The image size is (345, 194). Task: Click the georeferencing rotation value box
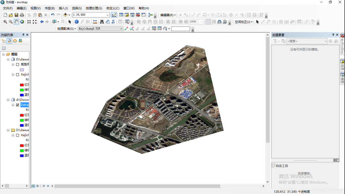(180, 29)
